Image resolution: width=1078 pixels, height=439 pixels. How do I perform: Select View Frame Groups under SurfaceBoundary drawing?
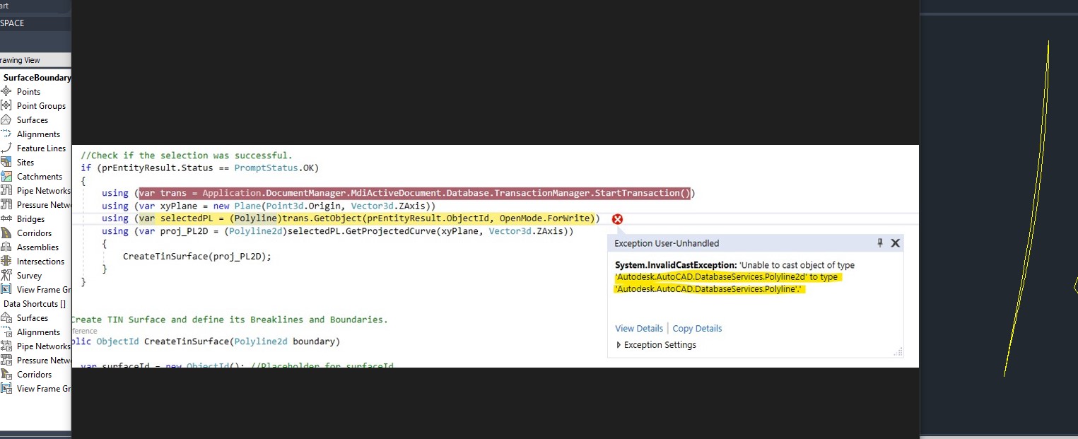44,289
